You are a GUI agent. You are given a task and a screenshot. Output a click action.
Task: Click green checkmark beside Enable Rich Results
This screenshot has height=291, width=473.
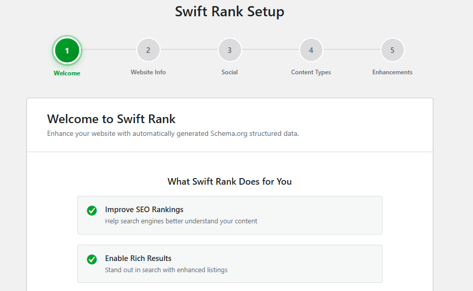coord(92,259)
